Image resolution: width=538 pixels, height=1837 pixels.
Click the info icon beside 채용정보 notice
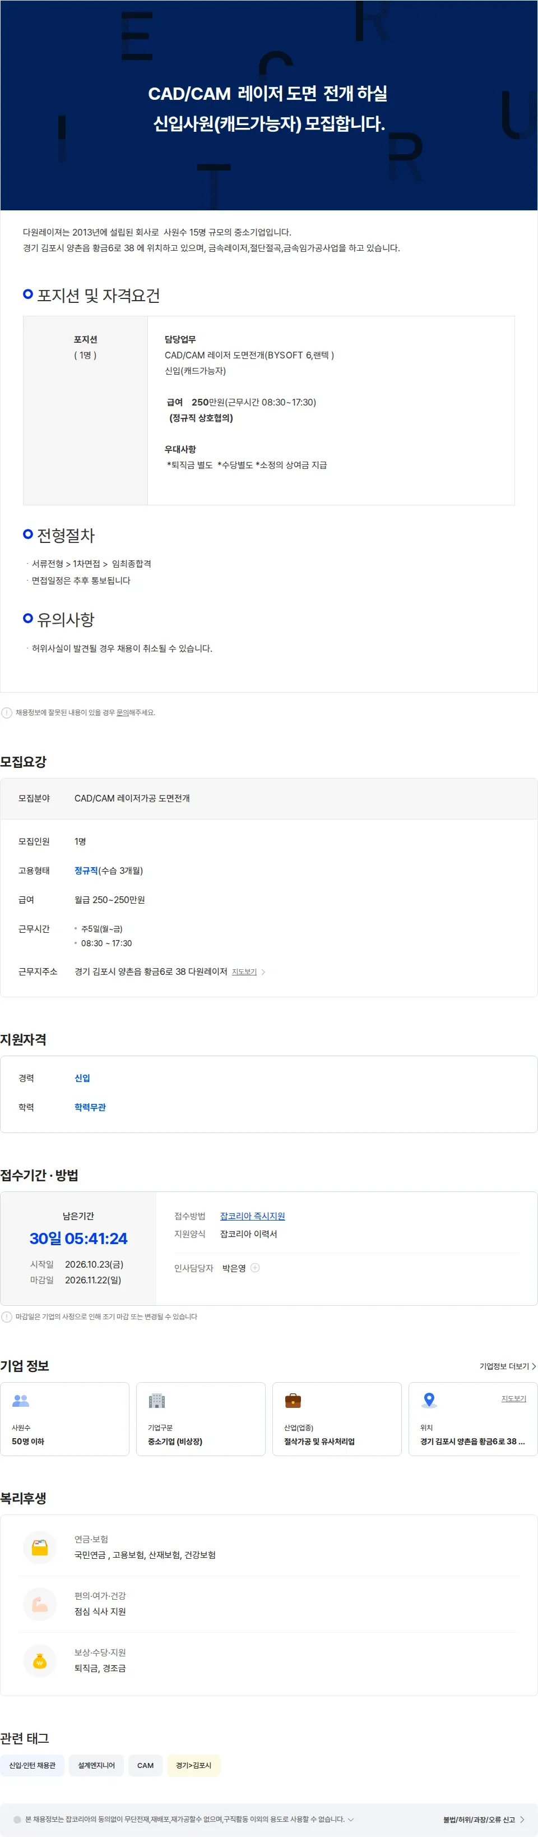click(x=6, y=712)
